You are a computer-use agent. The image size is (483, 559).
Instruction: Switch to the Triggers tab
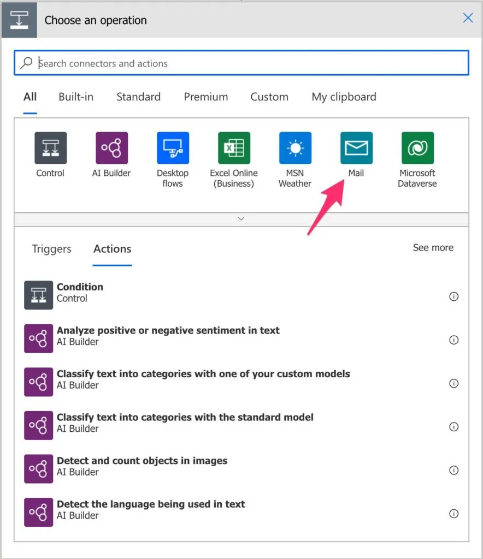[52, 249]
